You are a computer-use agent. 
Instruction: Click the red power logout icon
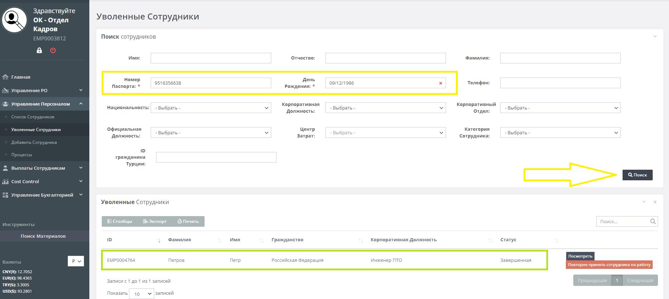[x=53, y=50]
